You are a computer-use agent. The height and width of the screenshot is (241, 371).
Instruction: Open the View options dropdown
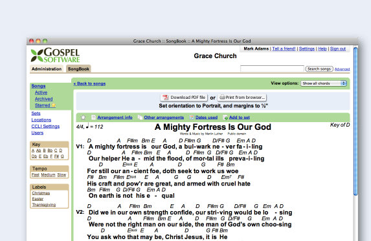(324, 83)
